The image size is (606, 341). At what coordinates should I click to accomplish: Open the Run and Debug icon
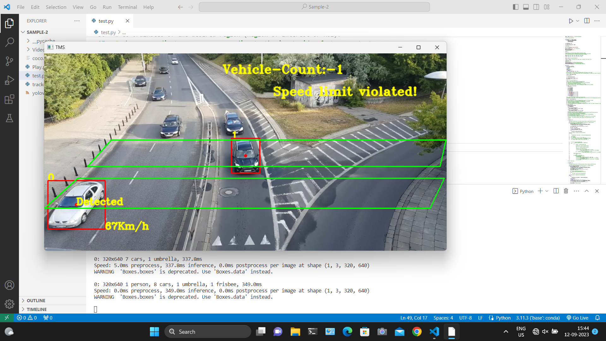coord(9,80)
